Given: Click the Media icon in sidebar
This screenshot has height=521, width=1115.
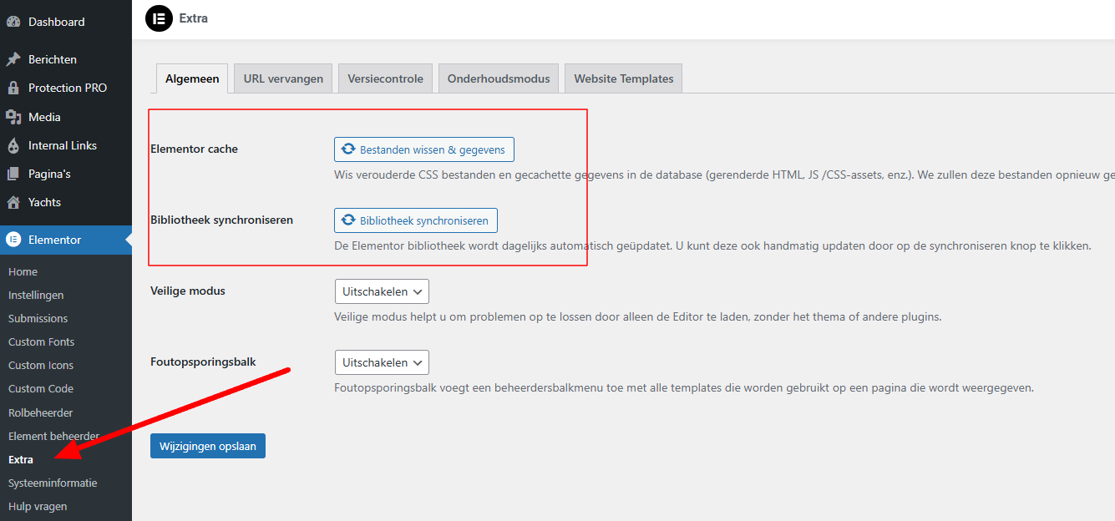Looking at the screenshot, I should pos(13,117).
